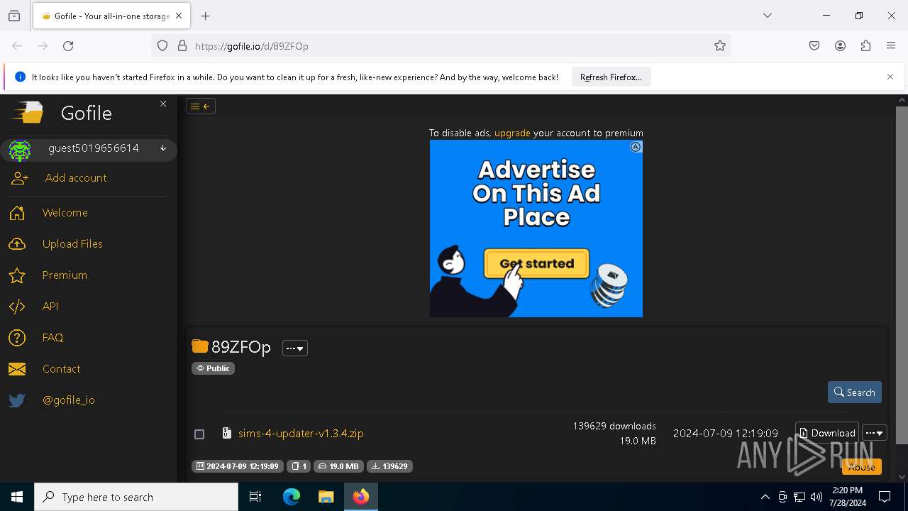The width and height of the screenshot is (908, 511).
Task: Open the Firefox account icon
Action: tap(840, 46)
